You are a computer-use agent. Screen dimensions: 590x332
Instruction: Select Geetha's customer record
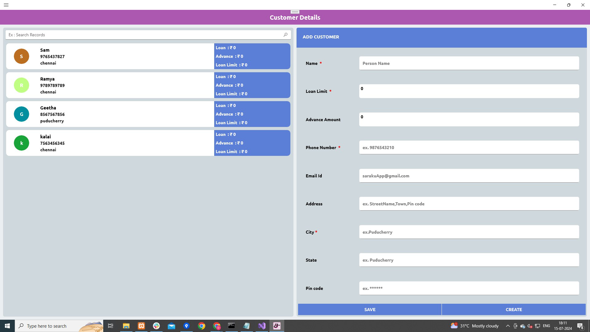pyautogui.click(x=123, y=114)
